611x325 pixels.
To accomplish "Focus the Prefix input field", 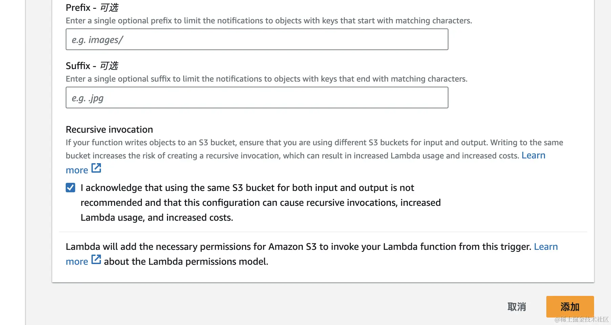I will 257,40.
